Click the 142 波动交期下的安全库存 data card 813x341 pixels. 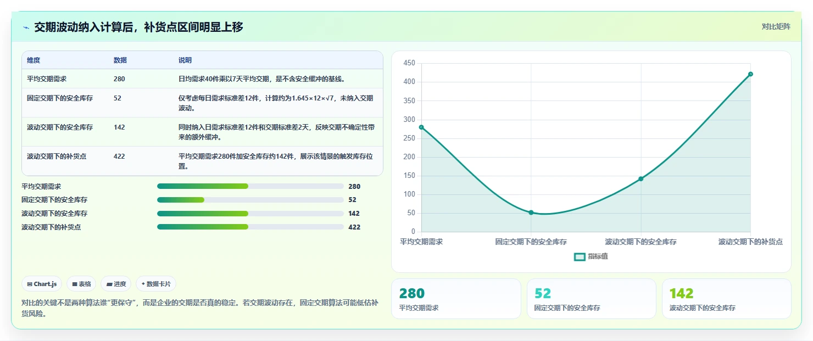726,299
